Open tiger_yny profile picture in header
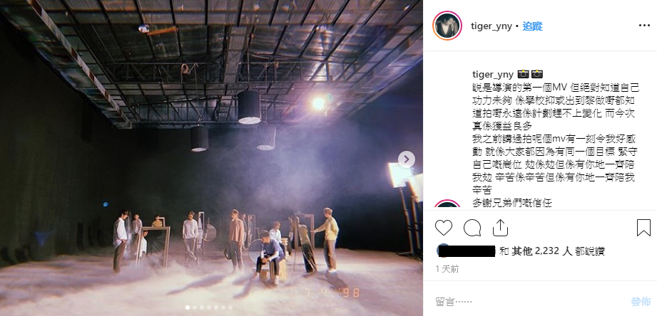The width and height of the screenshot is (657, 316). tap(447, 26)
